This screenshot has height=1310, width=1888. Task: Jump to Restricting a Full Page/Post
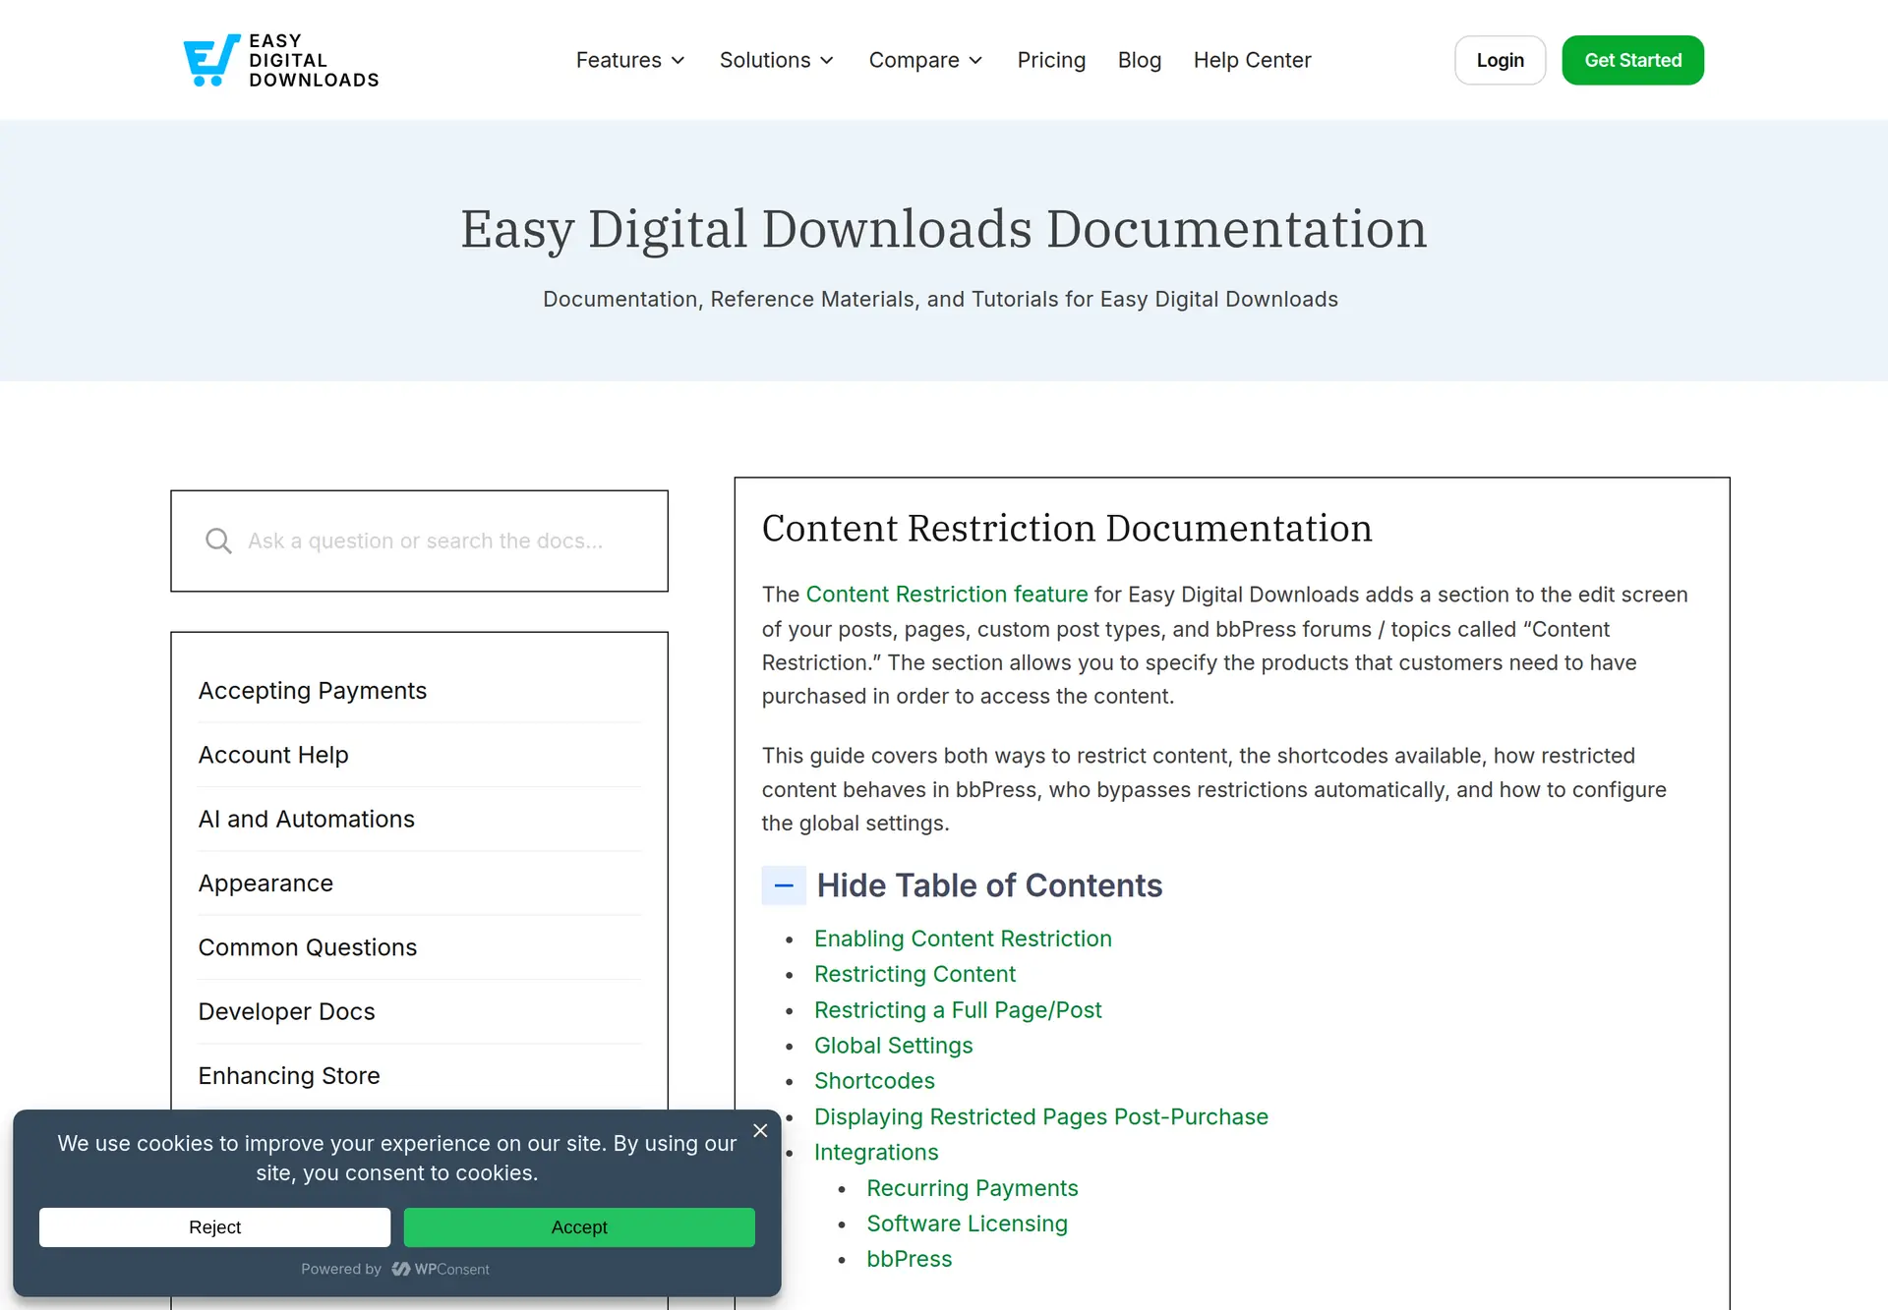coord(958,1010)
